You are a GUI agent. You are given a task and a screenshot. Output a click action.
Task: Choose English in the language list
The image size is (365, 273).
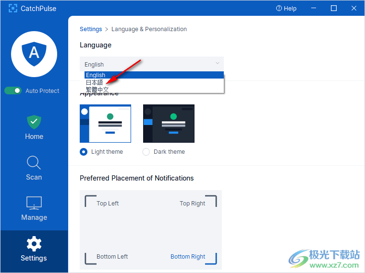(154, 75)
